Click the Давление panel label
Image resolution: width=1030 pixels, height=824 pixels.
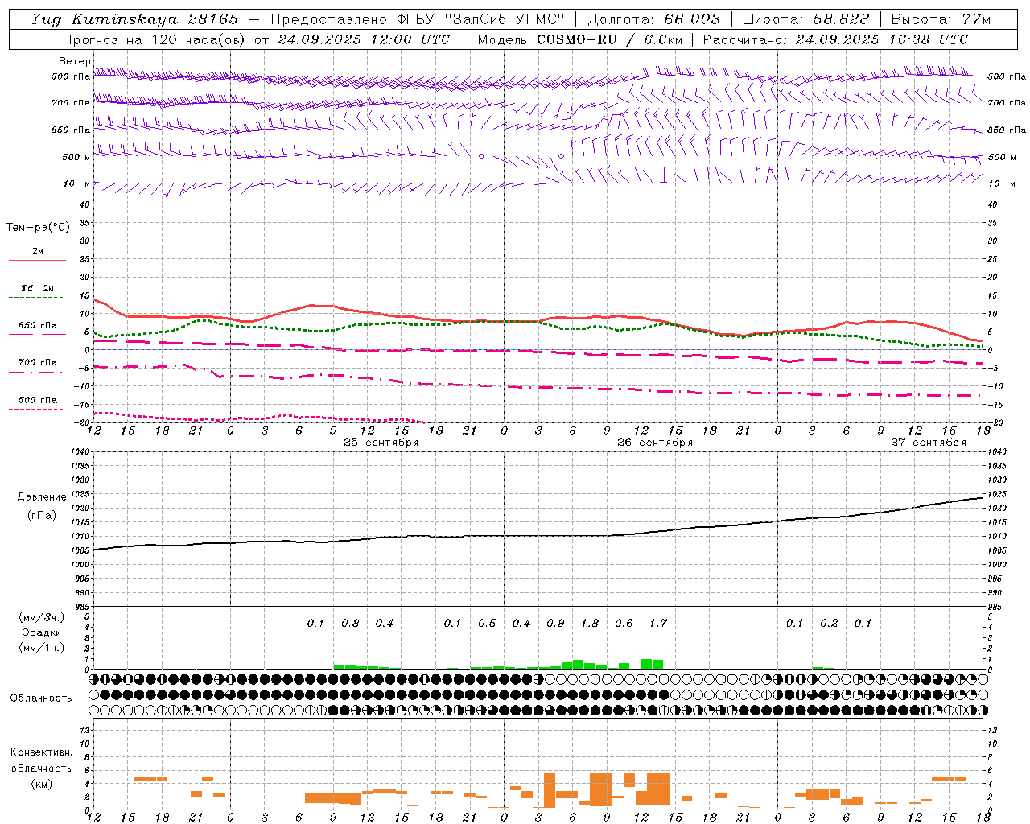[42, 497]
